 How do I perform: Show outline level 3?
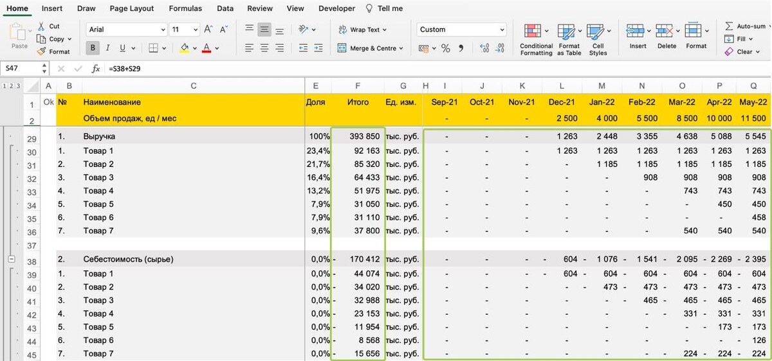[x=18, y=85]
